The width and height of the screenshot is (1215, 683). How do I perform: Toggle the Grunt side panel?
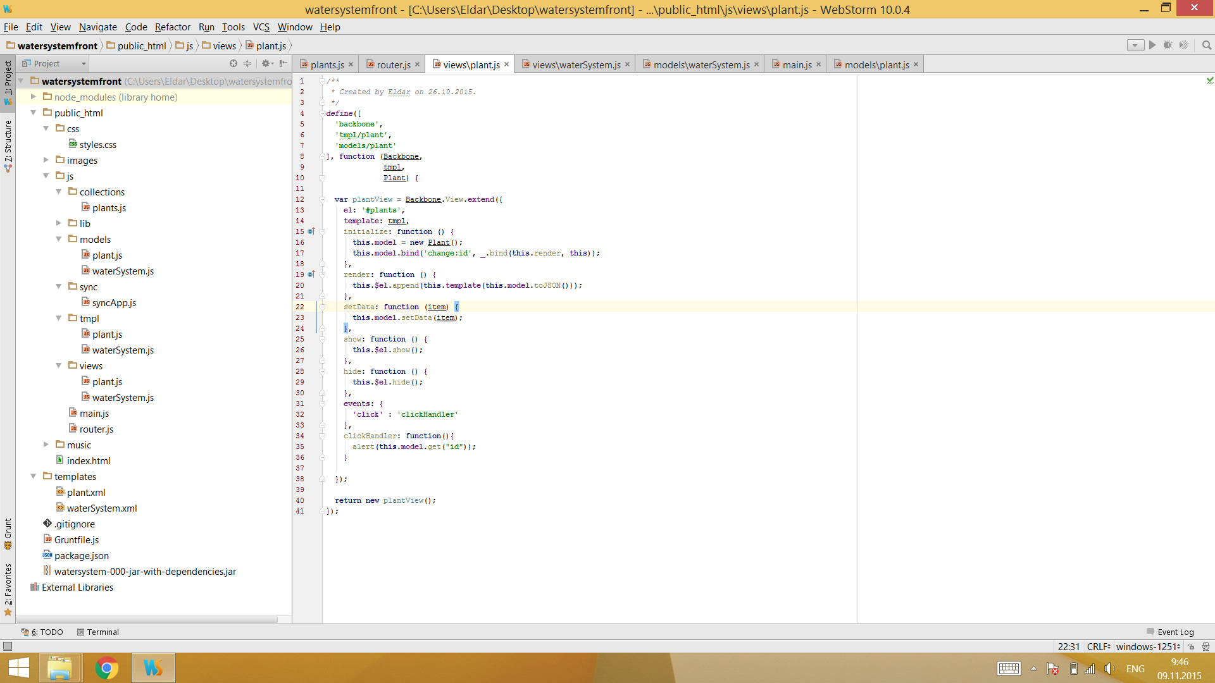click(x=8, y=534)
